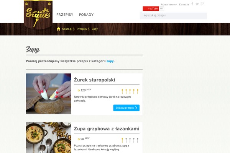This screenshot has height=153, width=230.
Task: Open the Facebook icon link
Action: [192, 4]
